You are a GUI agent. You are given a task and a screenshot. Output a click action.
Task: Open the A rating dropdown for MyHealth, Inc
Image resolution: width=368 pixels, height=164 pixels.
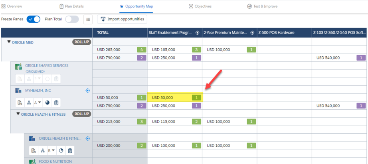38,103
